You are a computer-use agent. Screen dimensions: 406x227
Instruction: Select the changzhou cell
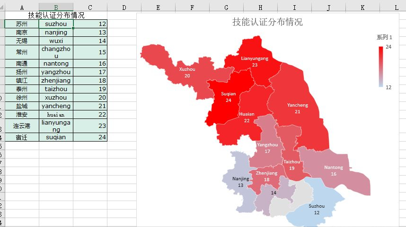[56, 52]
